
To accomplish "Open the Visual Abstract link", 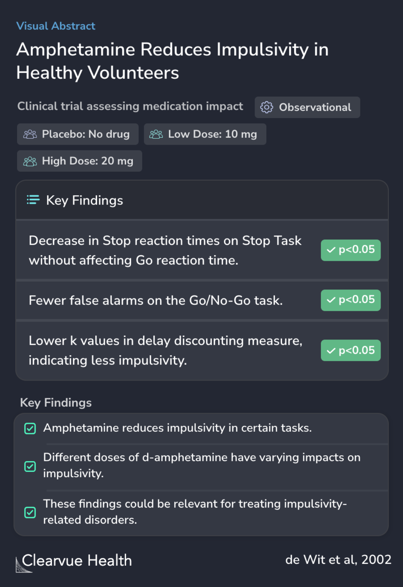I will pyautogui.click(x=56, y=26).
